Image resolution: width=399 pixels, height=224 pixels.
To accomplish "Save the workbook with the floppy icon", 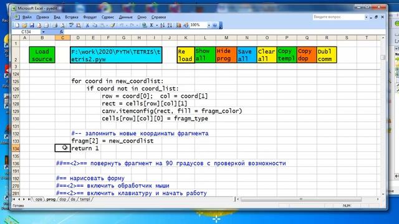I will [32, 25].
